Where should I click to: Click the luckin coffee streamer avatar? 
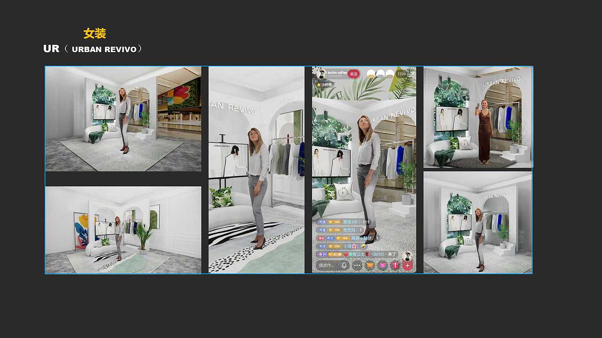[321, 74]
